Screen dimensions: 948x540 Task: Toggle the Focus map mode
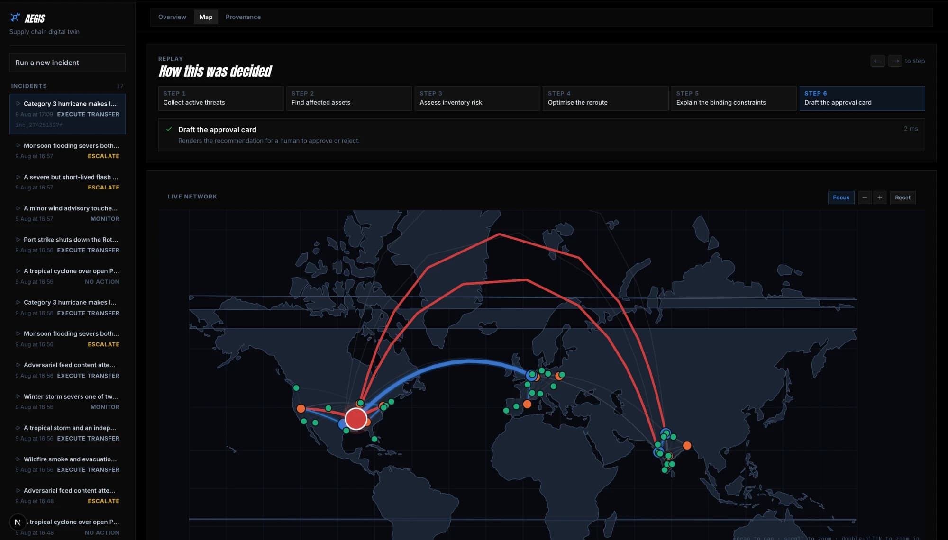(841, 198)
